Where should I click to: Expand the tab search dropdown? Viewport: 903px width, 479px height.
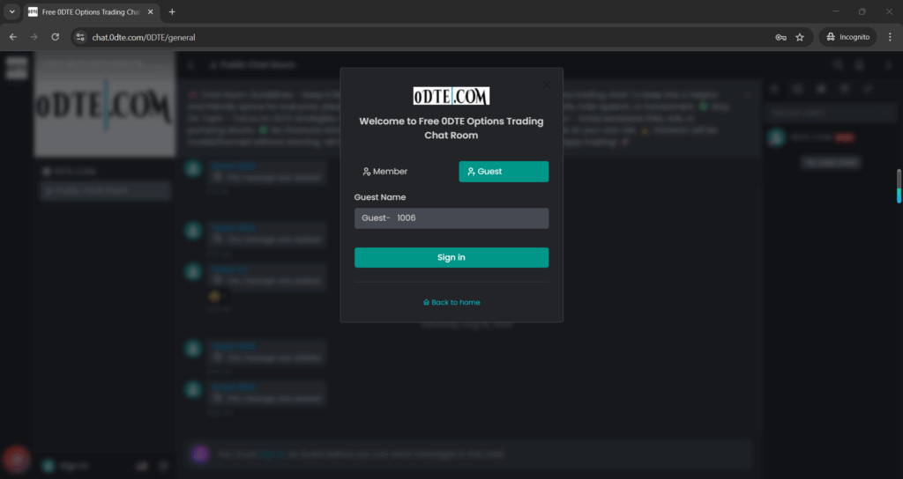point(11,11)
